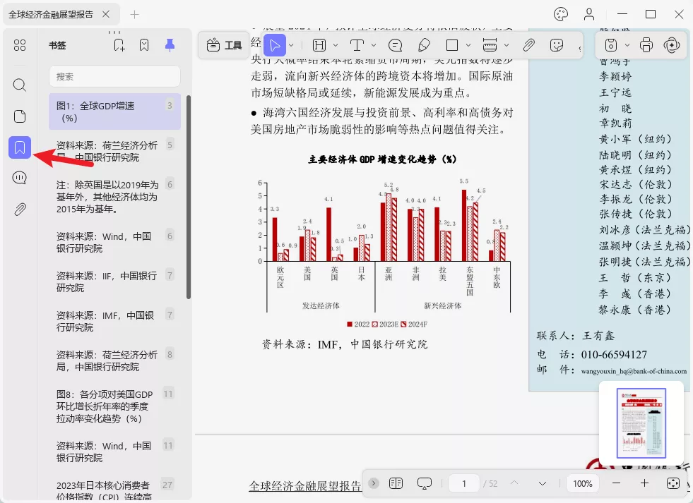Open the comments panel in the sidebar
This screenshot has height=503, width=693.
pyautogui.click(x=19, y=178)
